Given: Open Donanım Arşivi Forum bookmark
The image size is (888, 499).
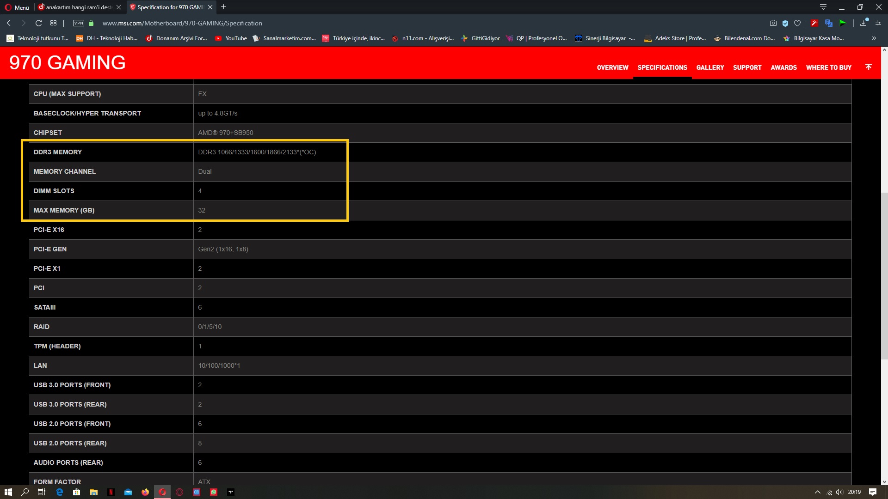Looking at the screenshot, I should pos(177,38).
